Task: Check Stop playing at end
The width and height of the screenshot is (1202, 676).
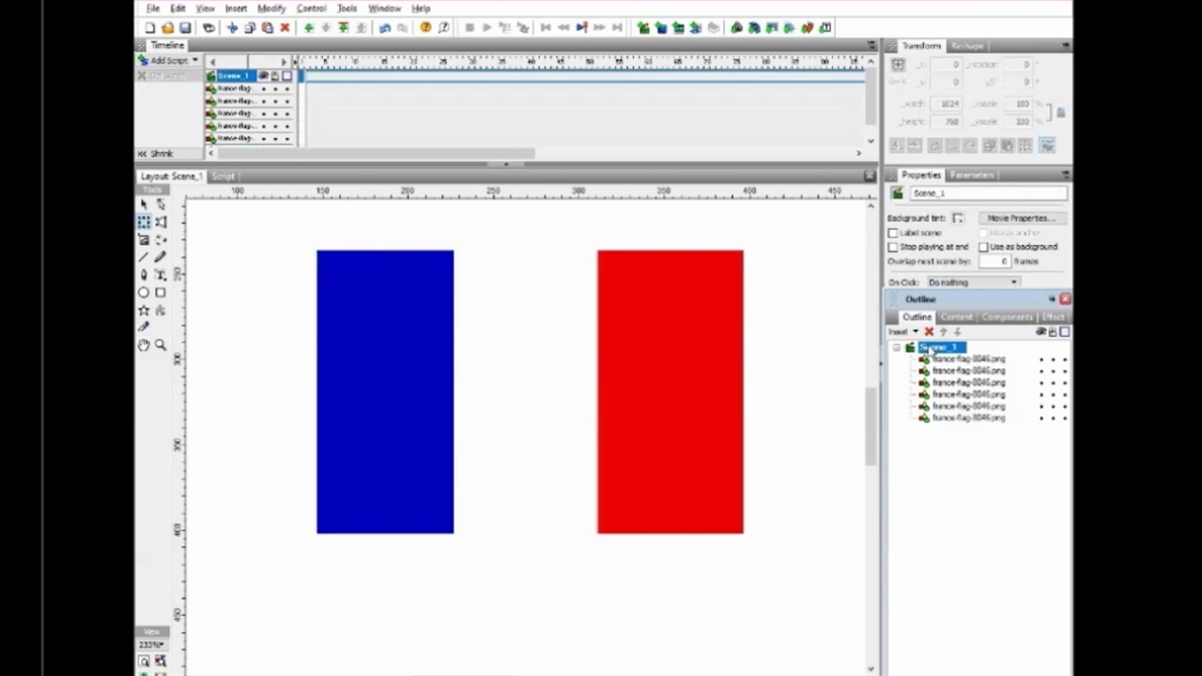Action: point(893,247)
